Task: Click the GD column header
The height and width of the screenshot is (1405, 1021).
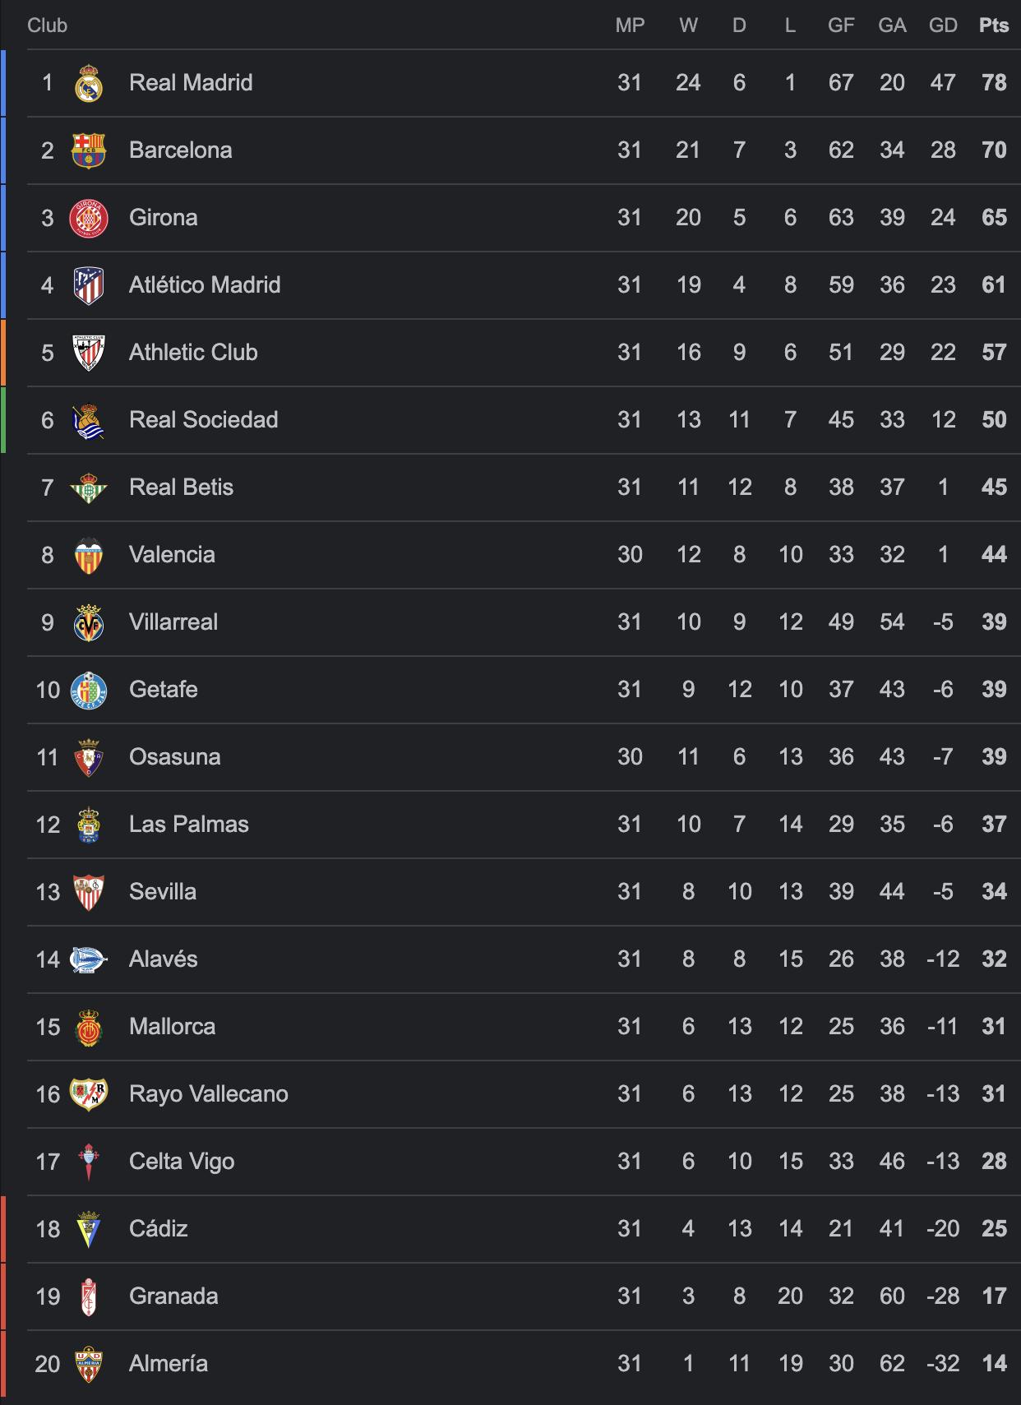Action: [943, 25]
